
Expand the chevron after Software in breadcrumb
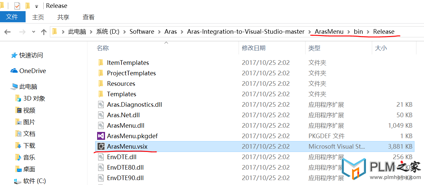coord(159,32)
